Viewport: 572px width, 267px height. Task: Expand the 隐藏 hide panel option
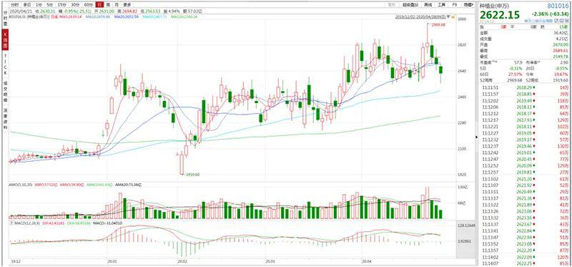(x=468, y=5)
